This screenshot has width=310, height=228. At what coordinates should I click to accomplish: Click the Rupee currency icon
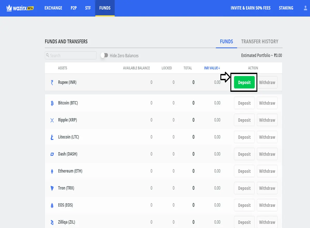tap(52, 83)
